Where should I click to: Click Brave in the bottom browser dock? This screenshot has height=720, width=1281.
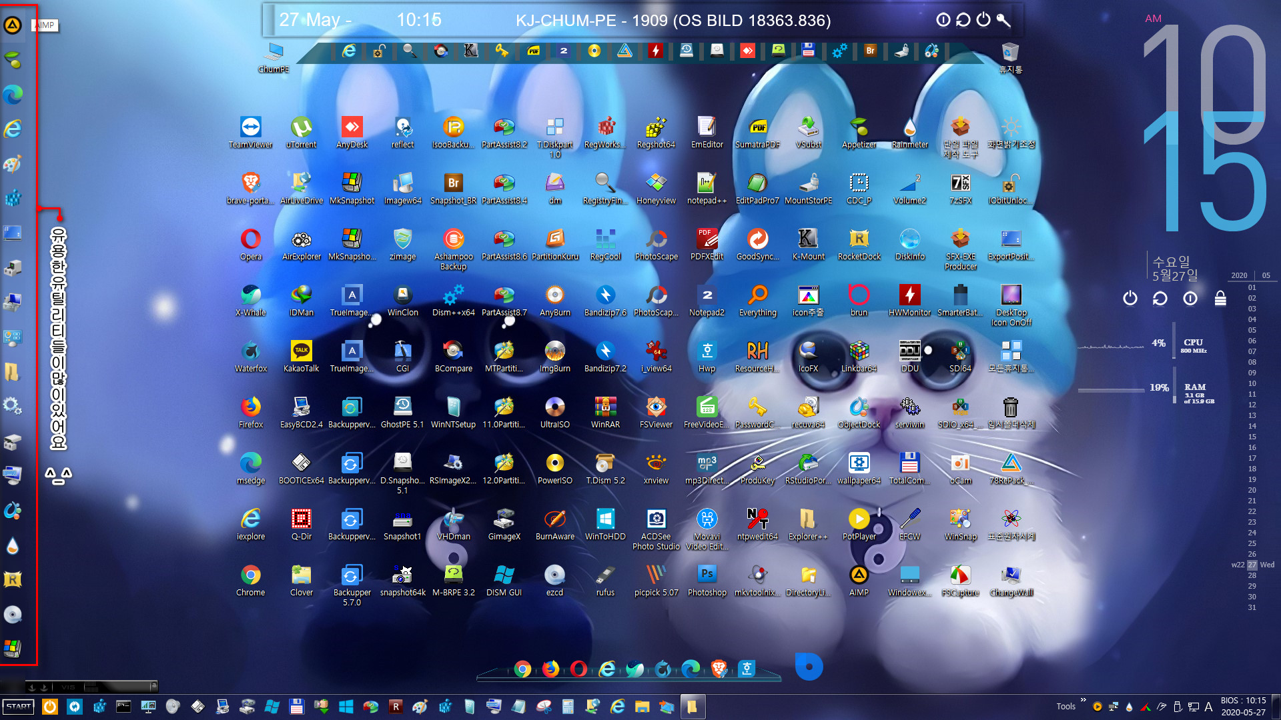point(719,669)
